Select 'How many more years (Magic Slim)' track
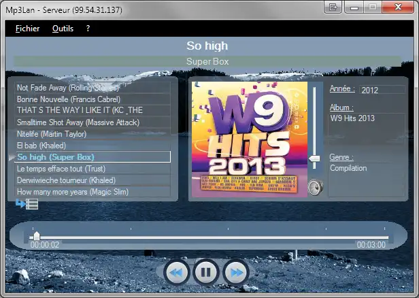This screenshot has width=419, height=298. 93,192
